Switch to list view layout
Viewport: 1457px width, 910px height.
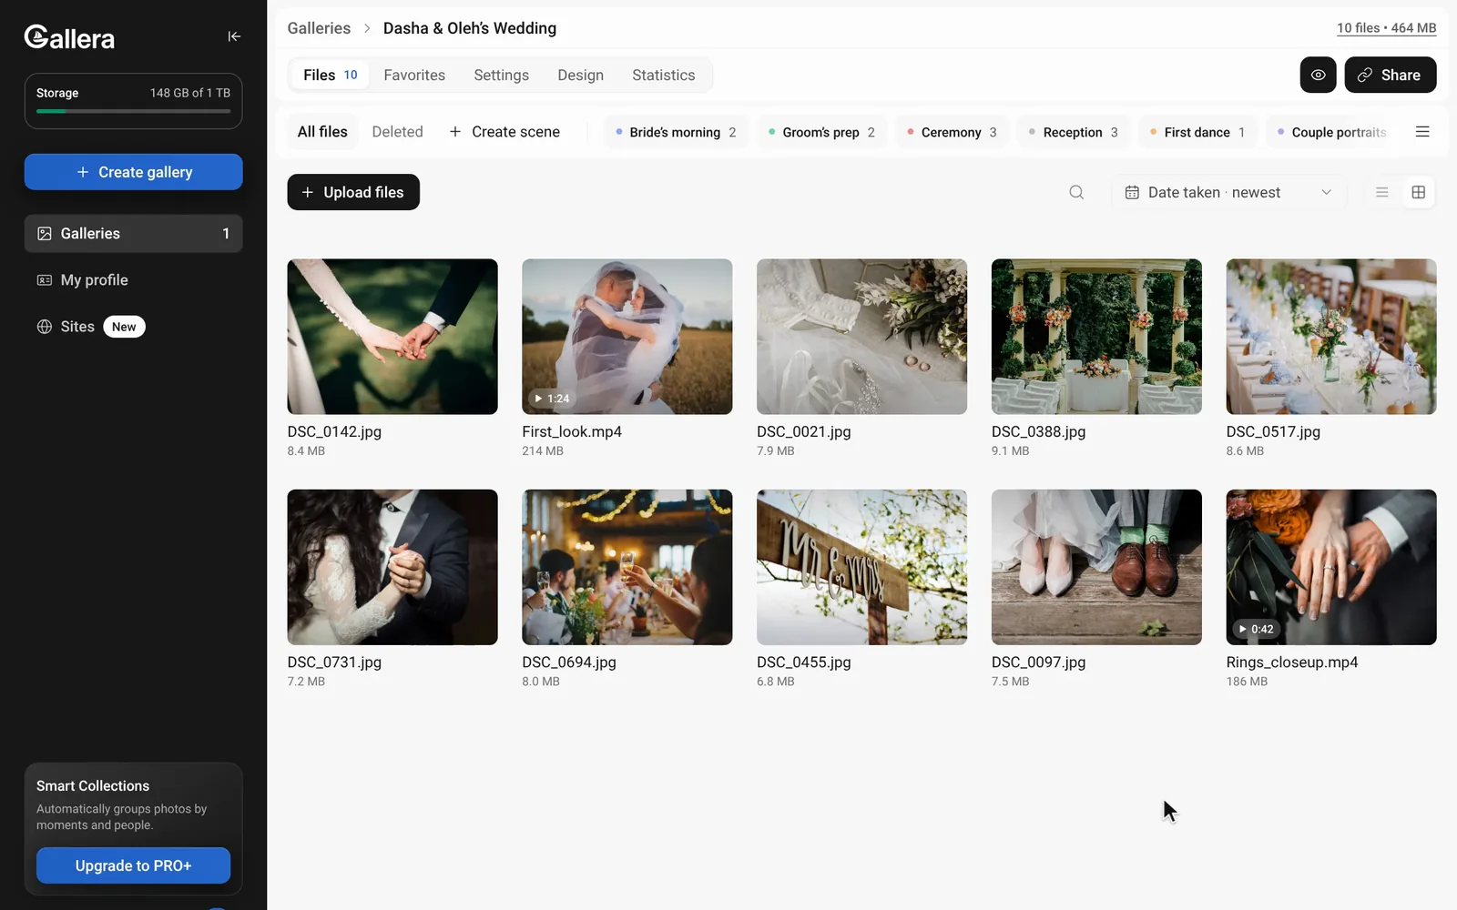coord(1381,192)
